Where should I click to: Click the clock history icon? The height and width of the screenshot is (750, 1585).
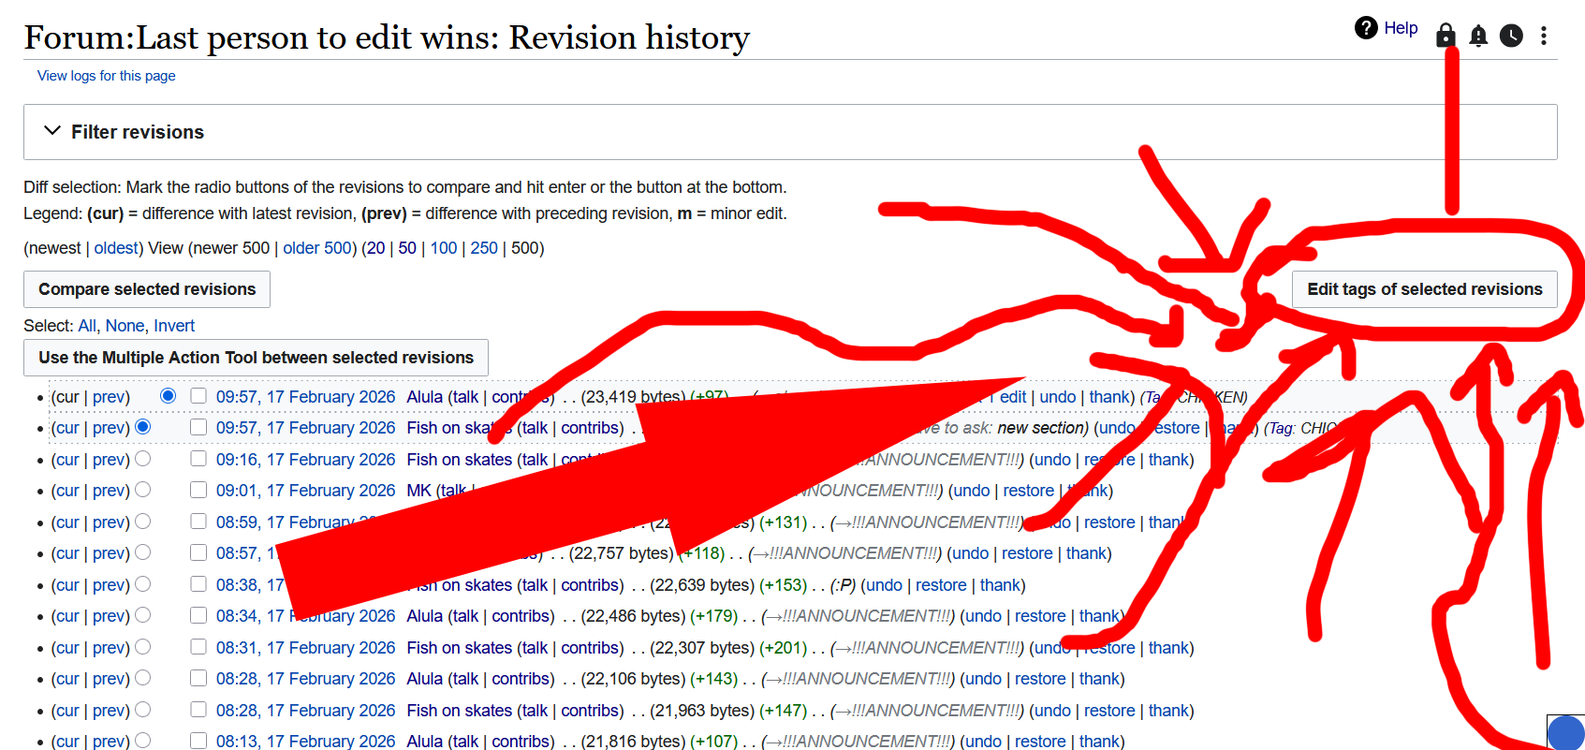pos(1511,36)
